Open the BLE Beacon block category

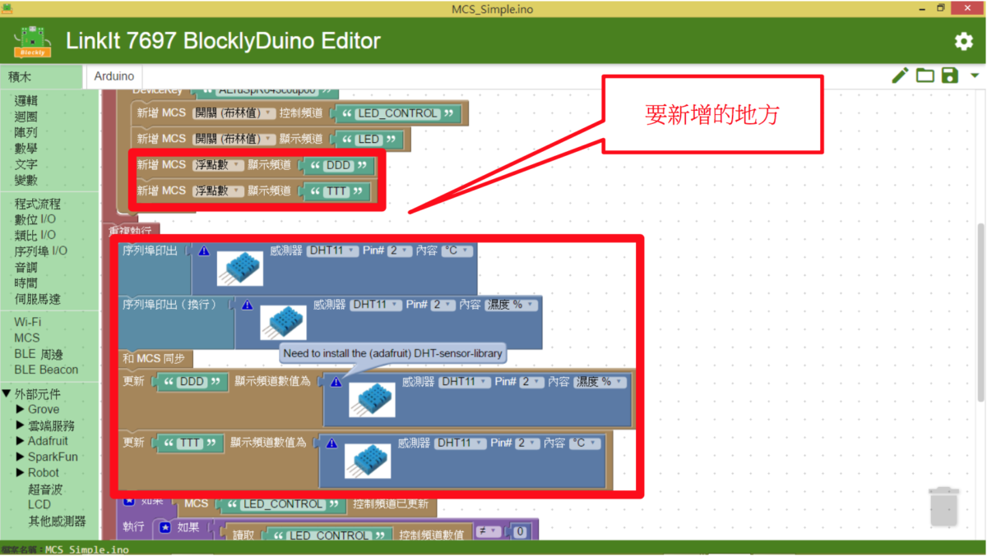[x=46, y=370]
